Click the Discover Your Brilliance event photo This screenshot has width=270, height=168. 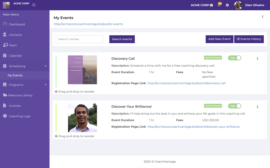pyautogui.click(x=82, y=118)
